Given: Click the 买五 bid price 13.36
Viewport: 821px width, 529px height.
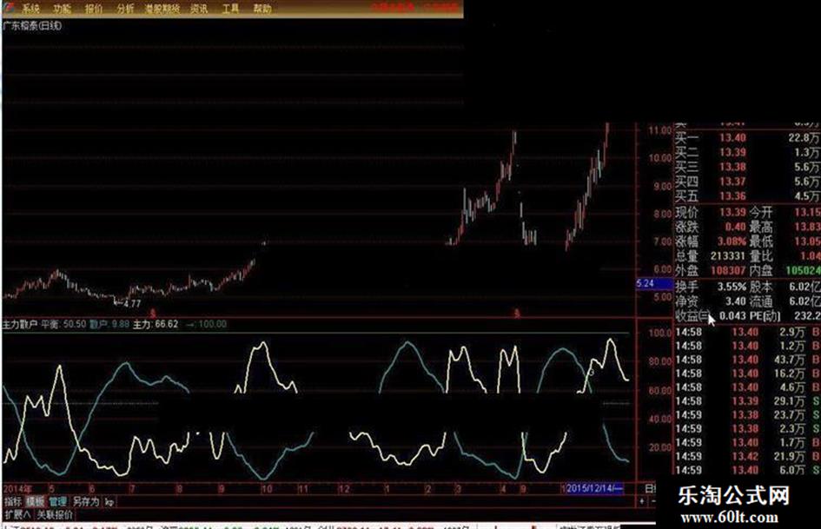Looking at the screenshot, I should click(x=732, y=196).
